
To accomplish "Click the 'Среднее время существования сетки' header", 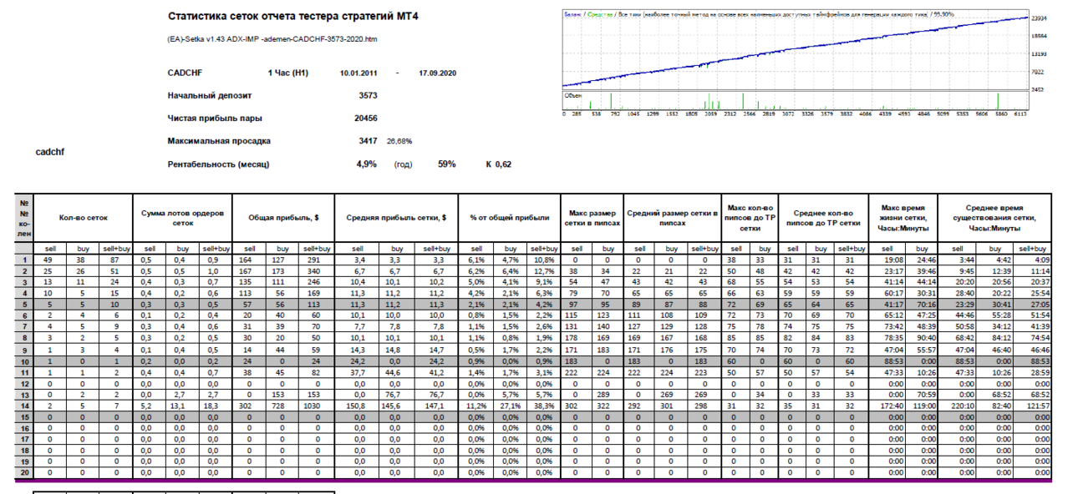I will click(994, 217).
